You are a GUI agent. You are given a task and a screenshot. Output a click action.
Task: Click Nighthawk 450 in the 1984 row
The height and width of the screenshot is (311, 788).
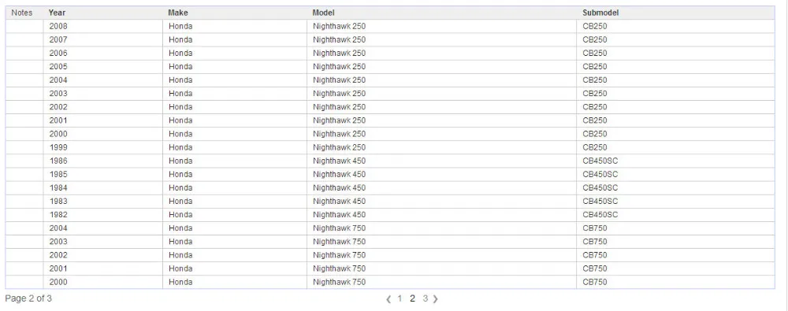pyautogui.click(x=339, y=188)
